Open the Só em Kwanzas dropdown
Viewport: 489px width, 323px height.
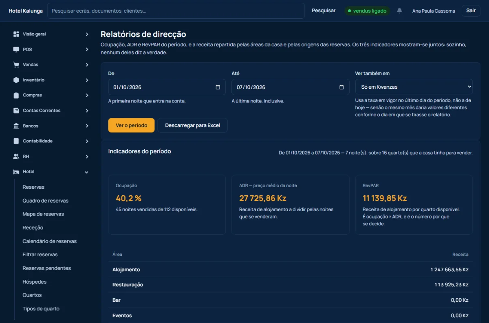[x=414, y=87]
